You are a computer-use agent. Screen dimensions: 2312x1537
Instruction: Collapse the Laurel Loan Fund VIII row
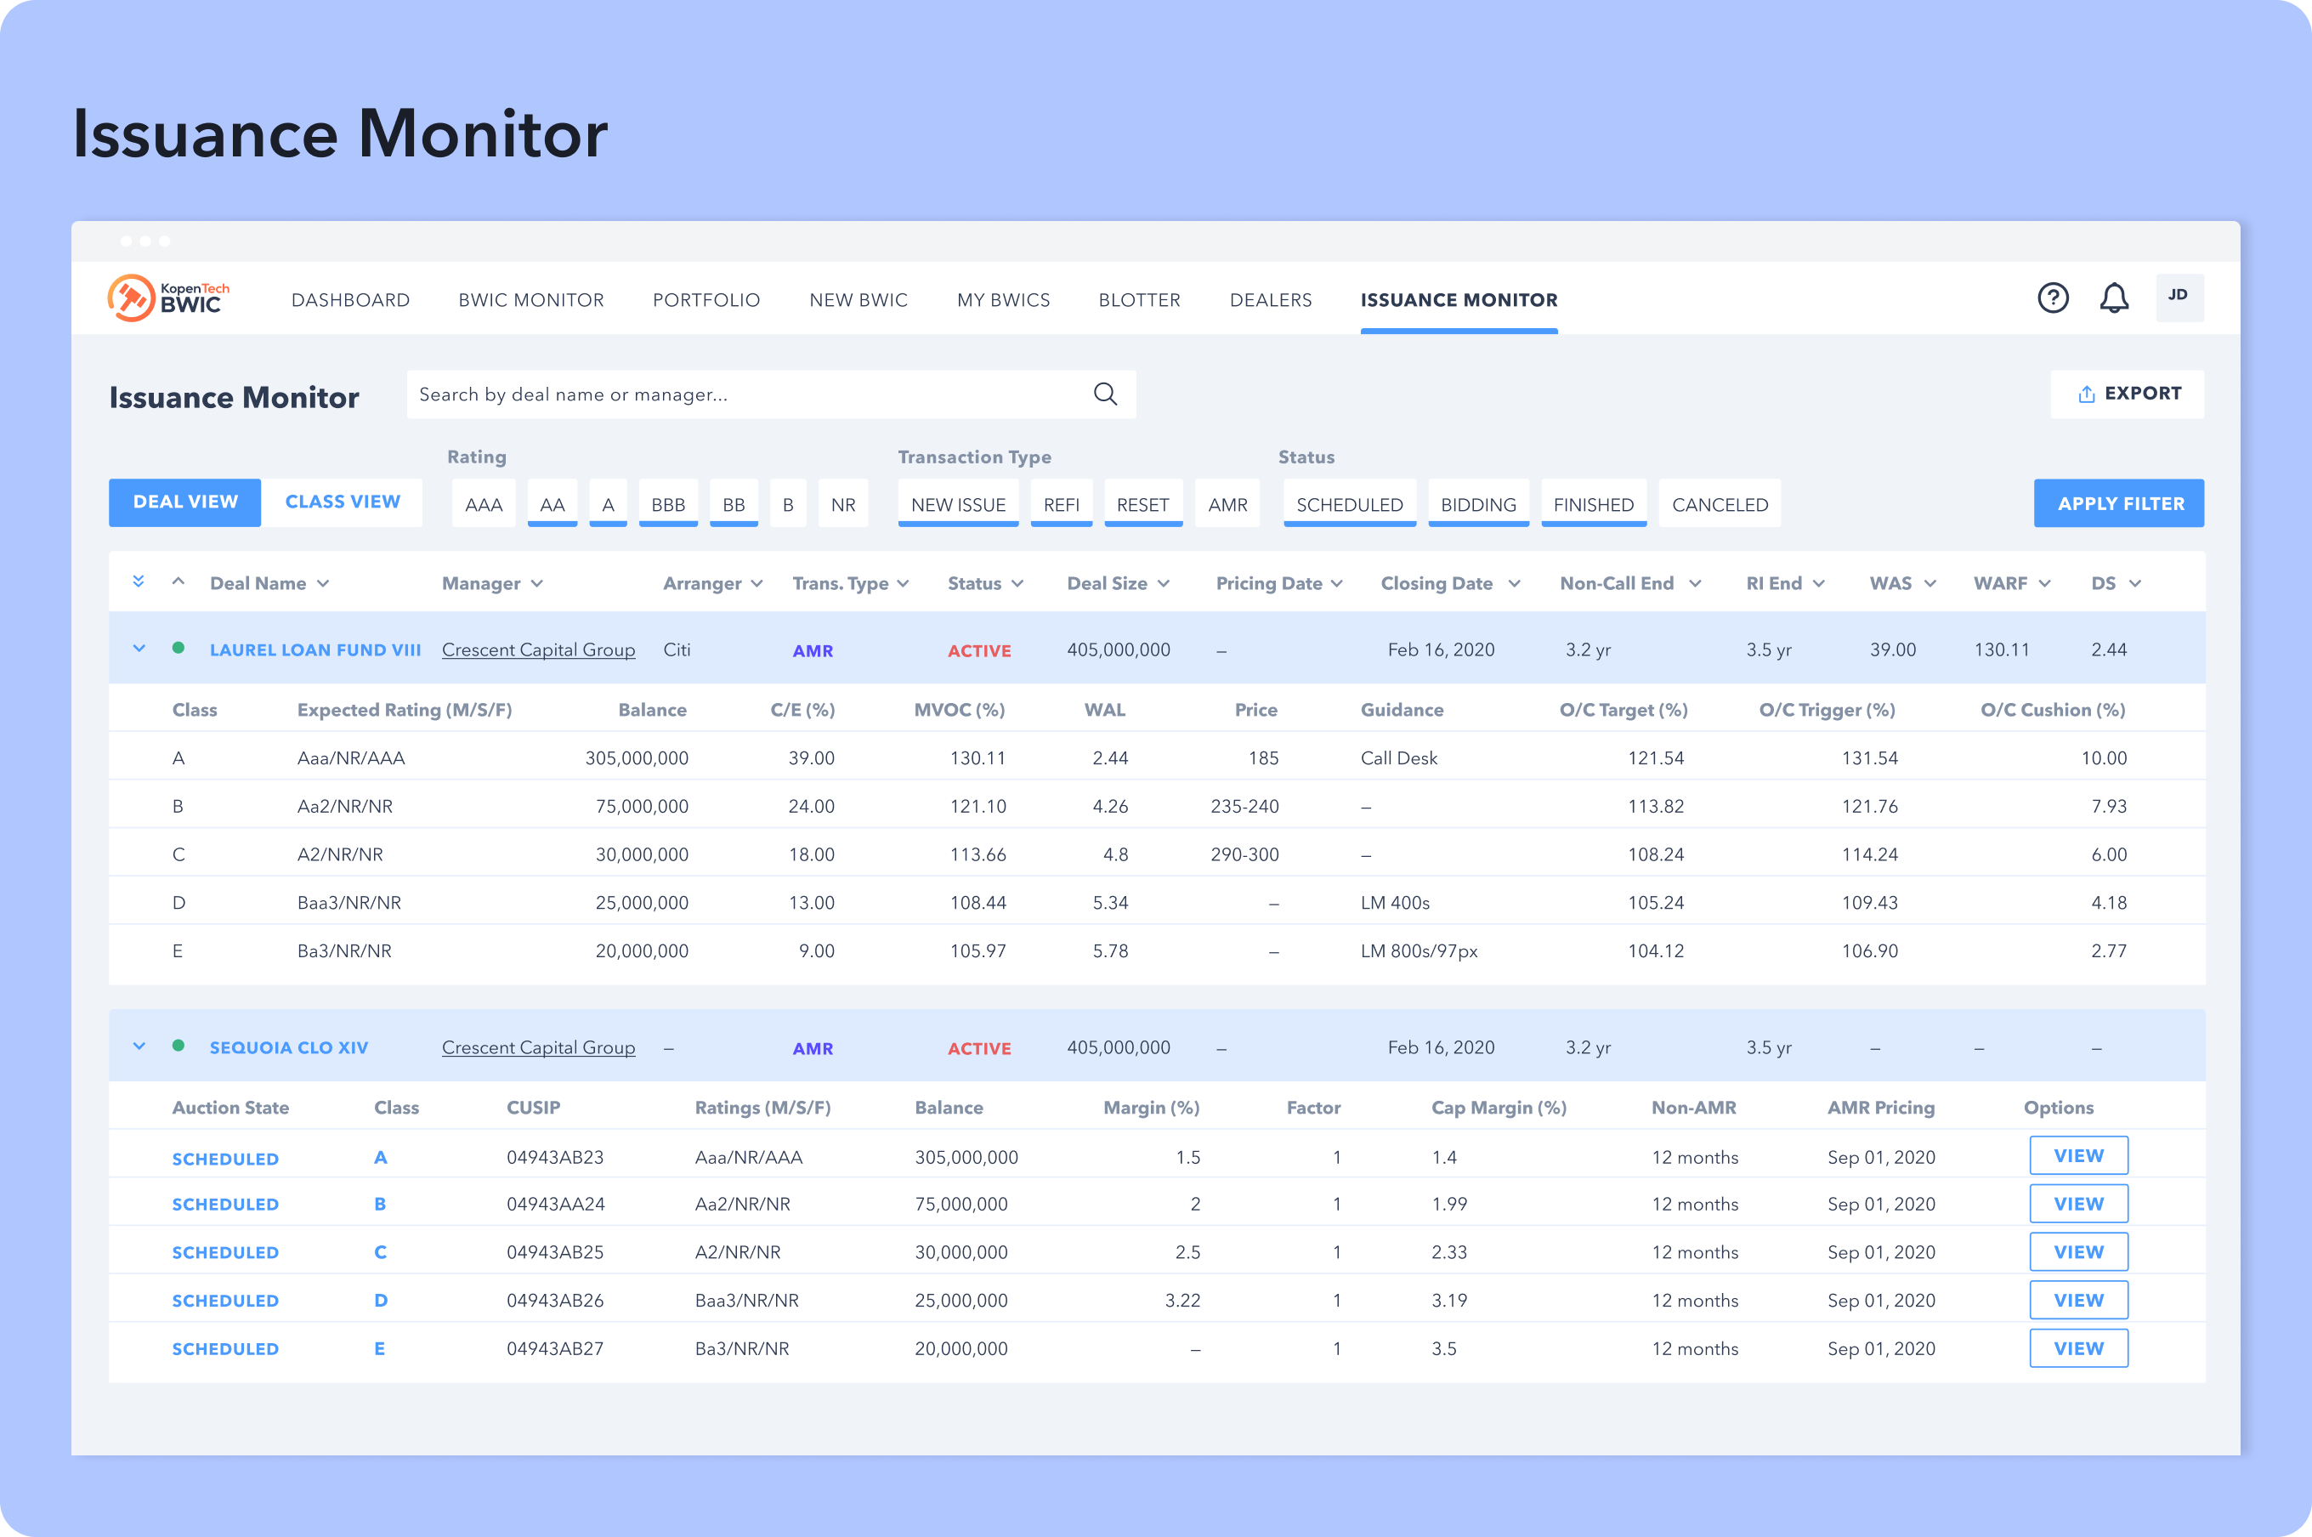[x=139, y=649]
